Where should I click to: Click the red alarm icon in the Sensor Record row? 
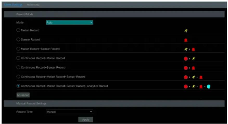(186, 40)
